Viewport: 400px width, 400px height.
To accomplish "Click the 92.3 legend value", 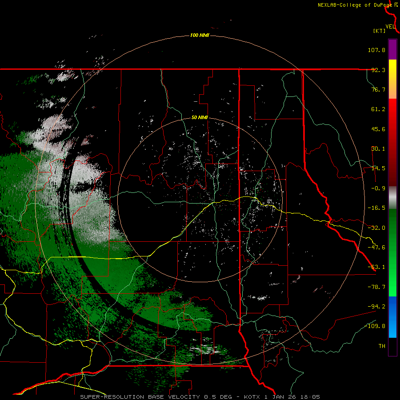I will pos(378,70).
